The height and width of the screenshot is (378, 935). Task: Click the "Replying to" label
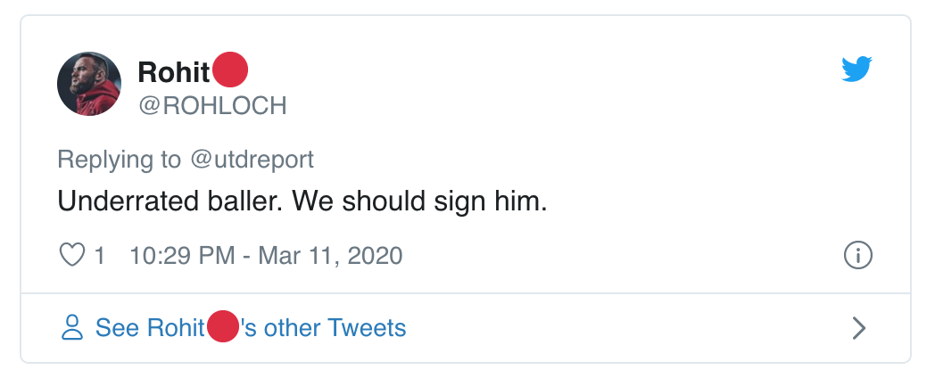click(119, 160)
